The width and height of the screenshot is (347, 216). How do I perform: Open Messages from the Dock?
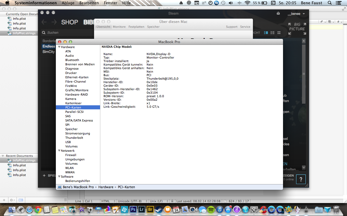202,209
